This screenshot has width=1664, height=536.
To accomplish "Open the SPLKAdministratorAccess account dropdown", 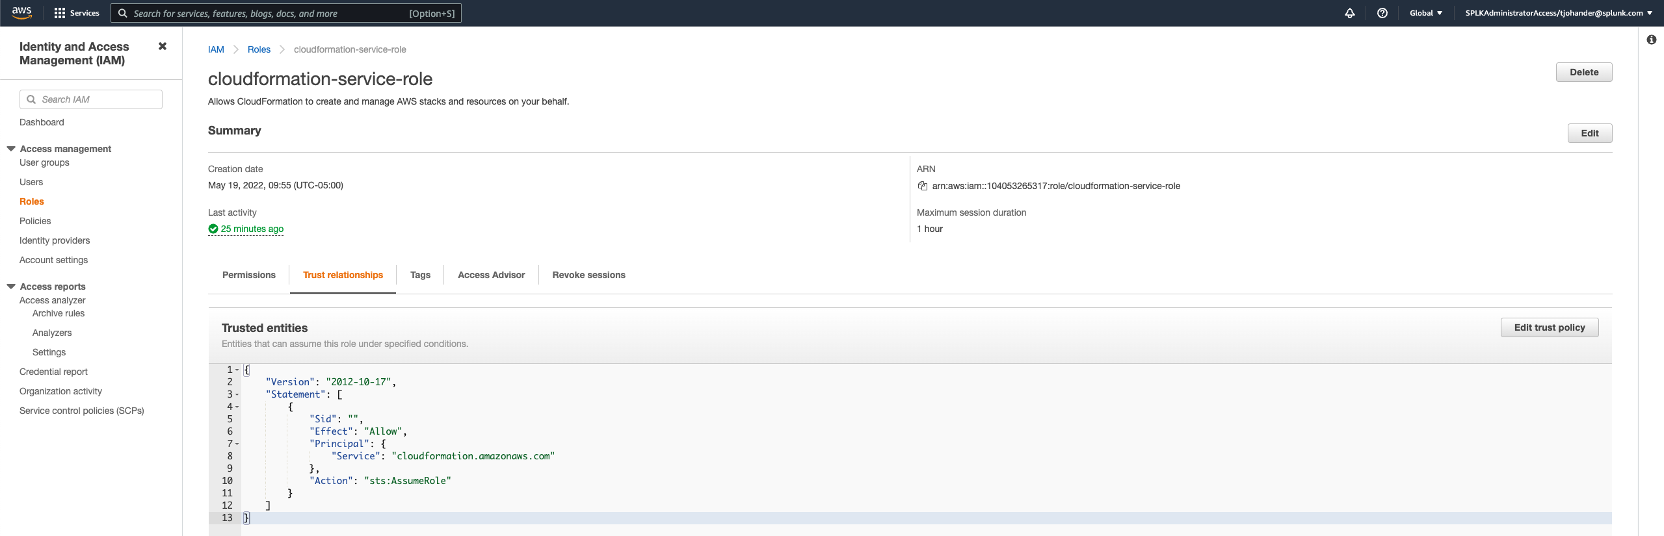I will [x=1559, y=13].
